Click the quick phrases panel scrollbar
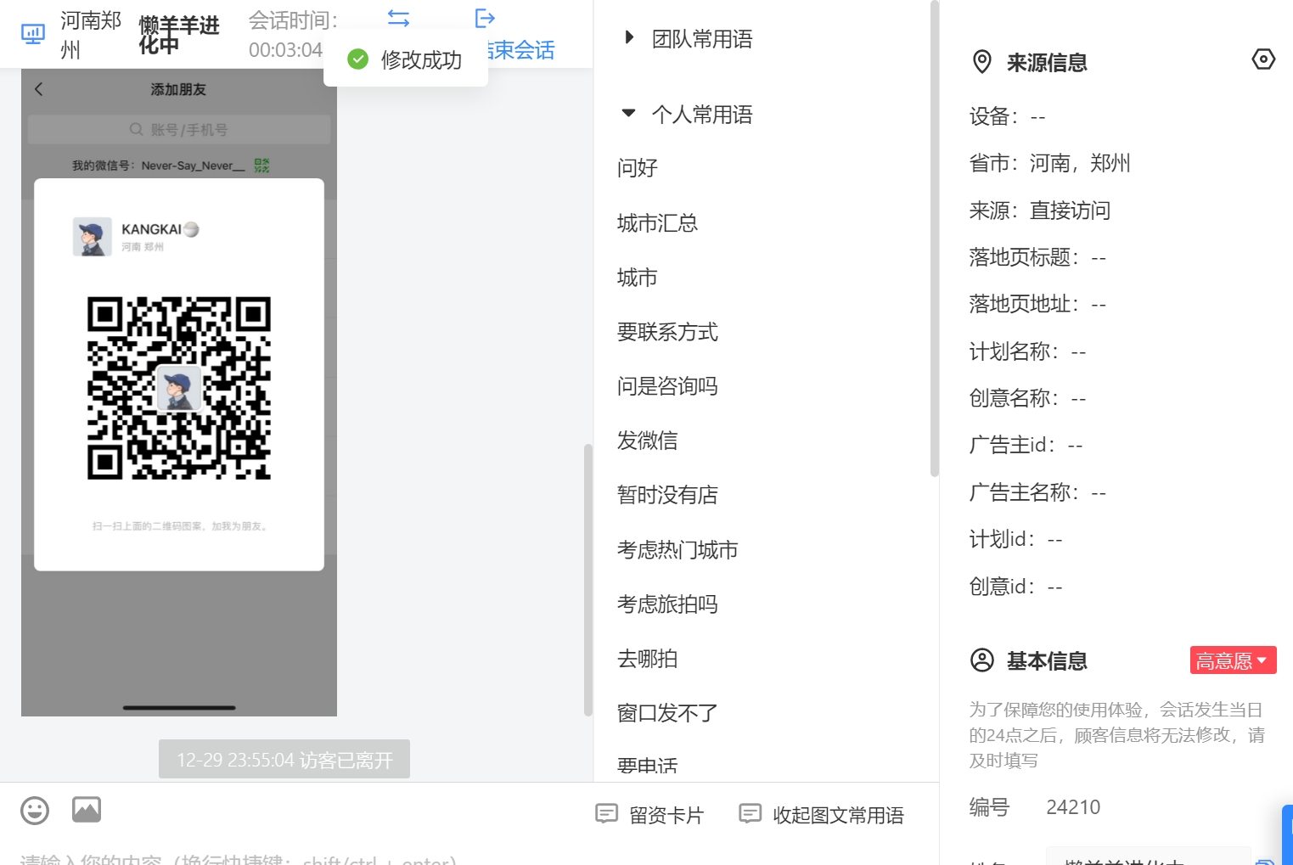The image size is (1293, 865). 934,238
